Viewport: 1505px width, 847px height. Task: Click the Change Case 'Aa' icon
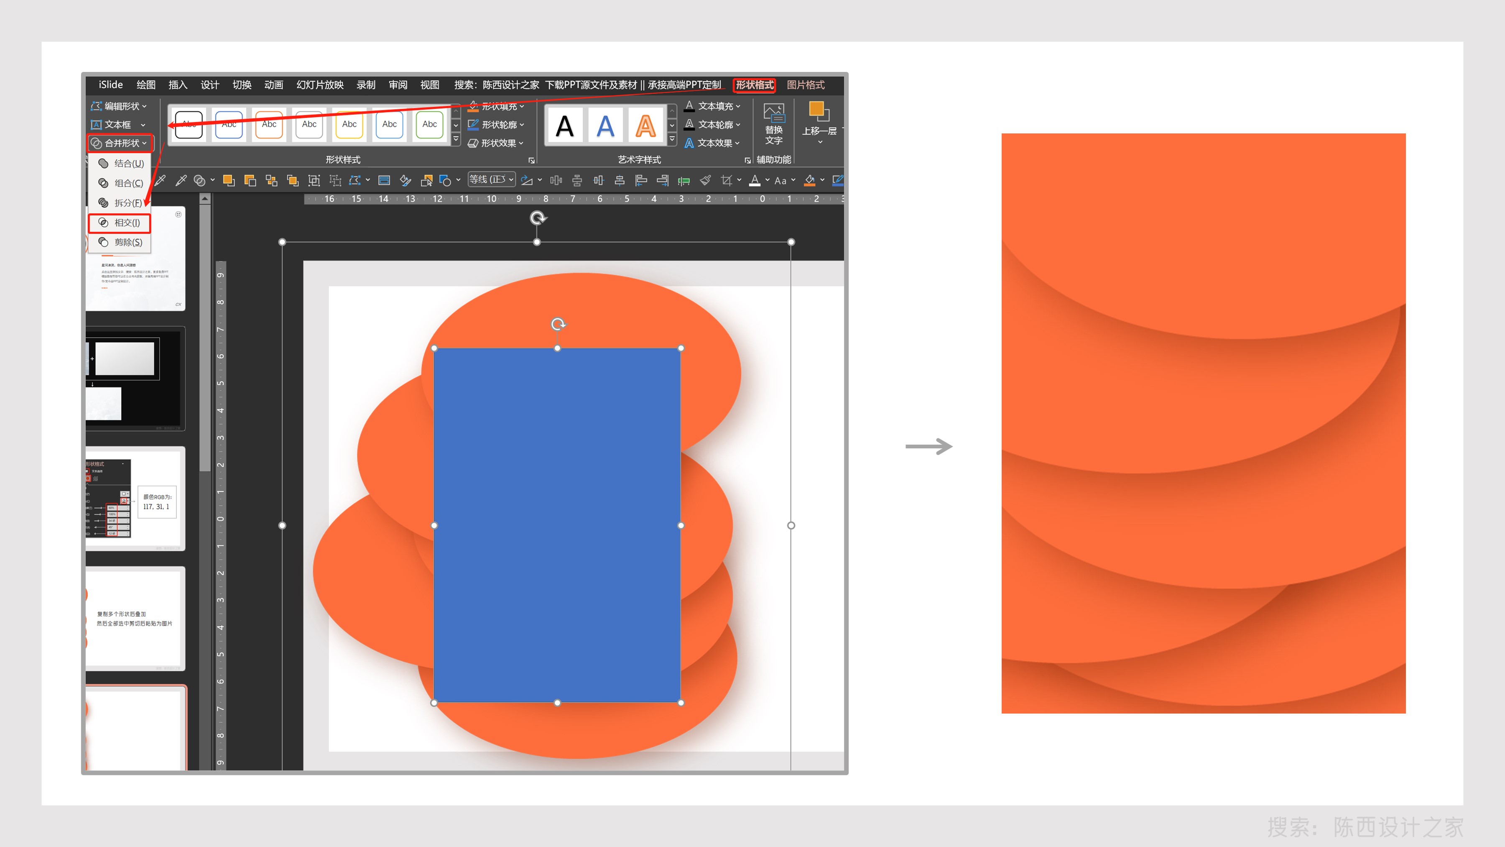(780, 181)
